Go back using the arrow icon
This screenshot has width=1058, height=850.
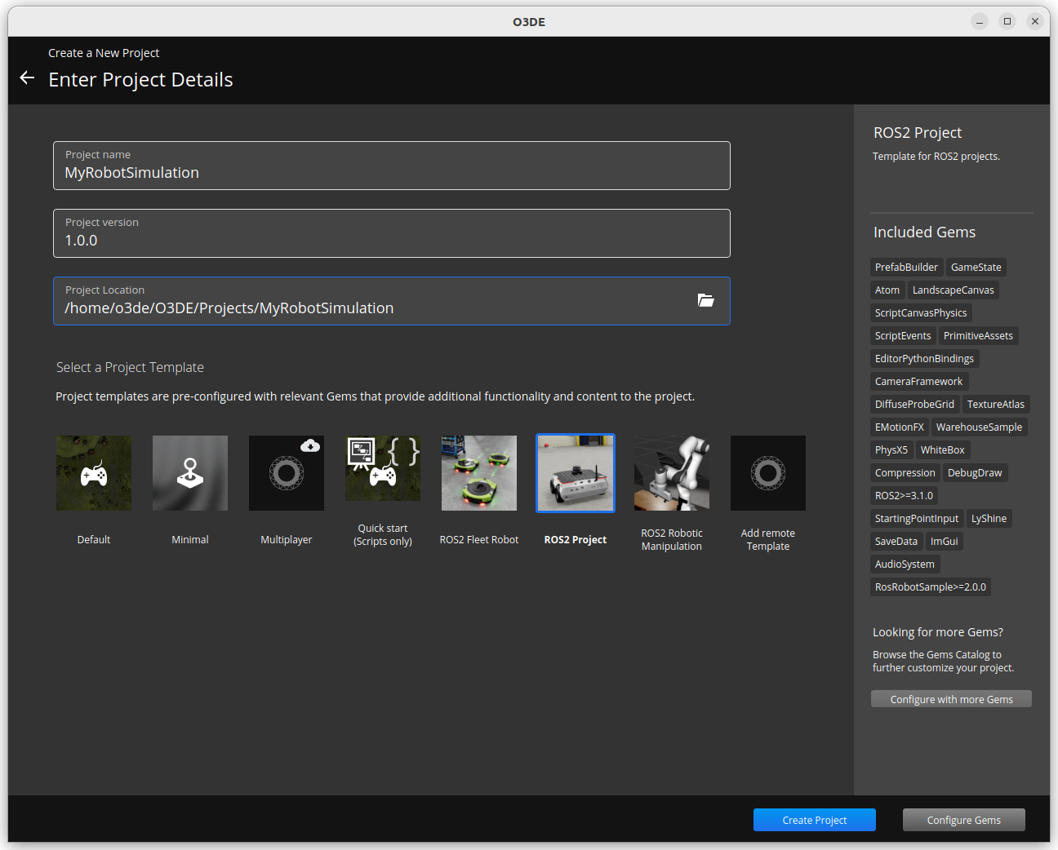27,77
